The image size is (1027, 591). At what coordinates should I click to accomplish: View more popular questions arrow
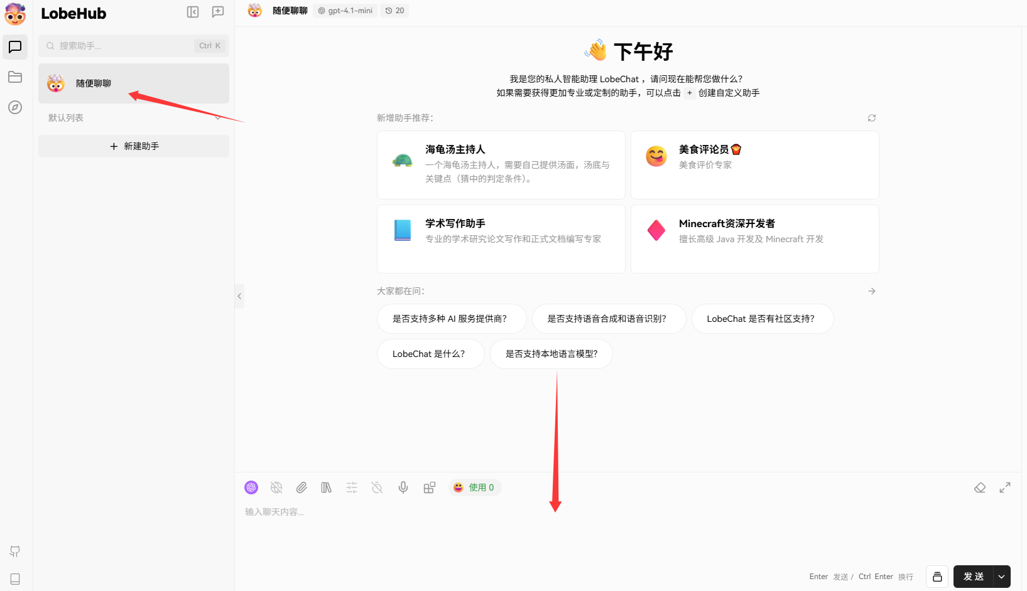tap(872, 291)
